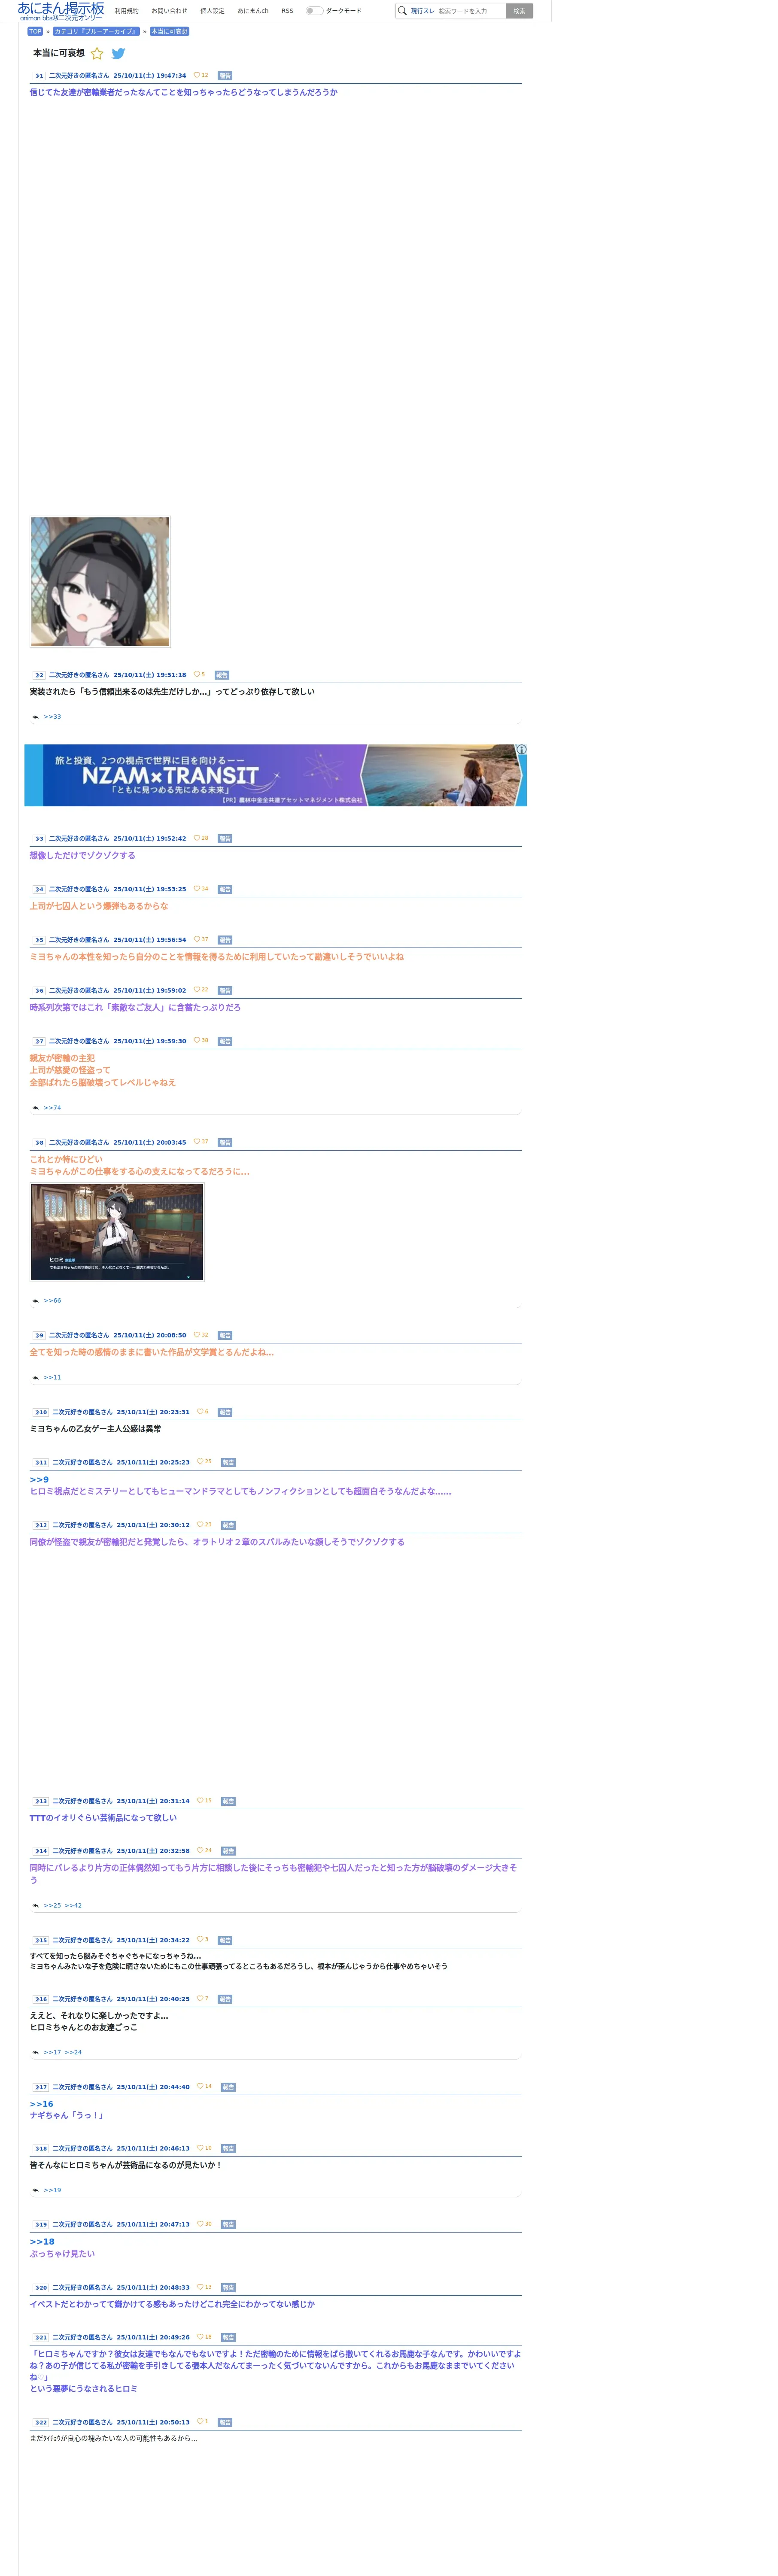This screenshot has width=778, height=2576.
Task: Click the >>9 anchor in post 11
Action: point(39,1479)
